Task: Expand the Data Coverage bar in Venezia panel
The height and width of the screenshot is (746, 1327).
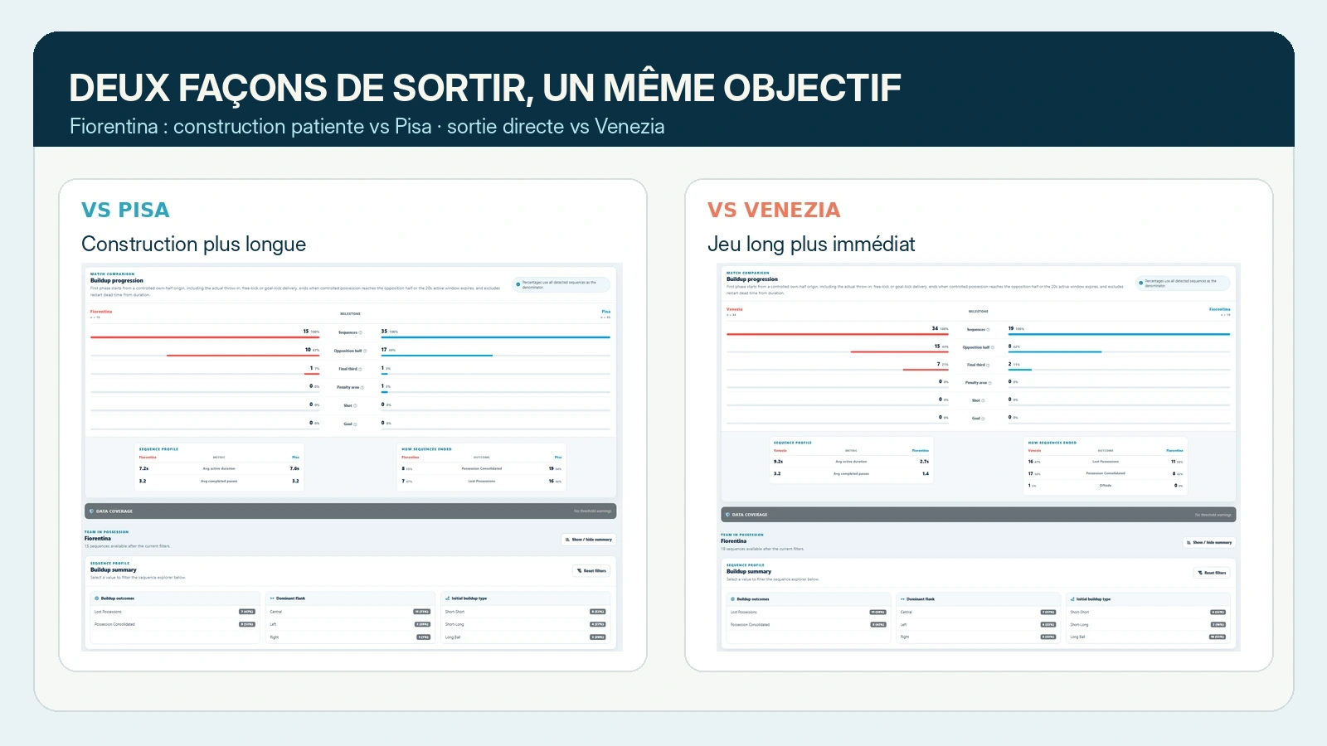Action: tap(979, 515)
